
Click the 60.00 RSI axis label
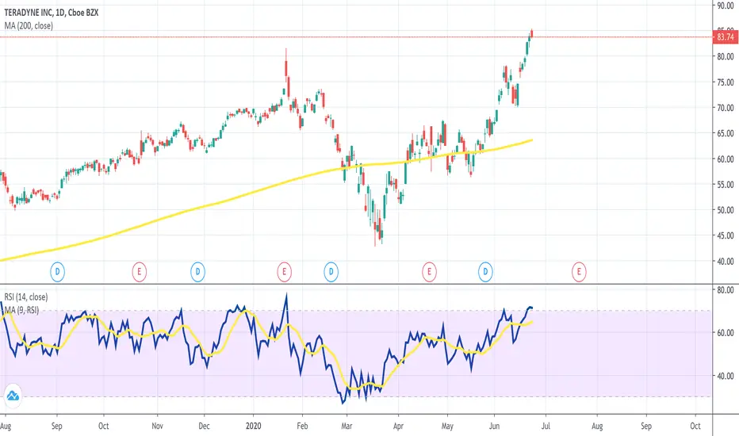tap(726, 333)
